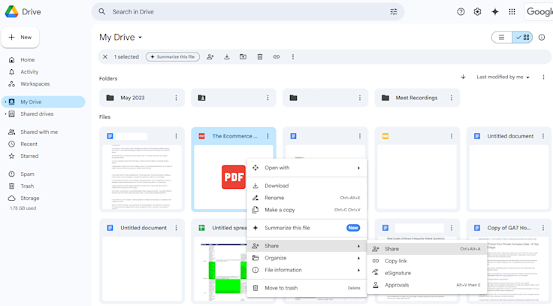This screenshot has width=553, height=306.
Task: Select Make a copy in context menu
Action: 307,210
